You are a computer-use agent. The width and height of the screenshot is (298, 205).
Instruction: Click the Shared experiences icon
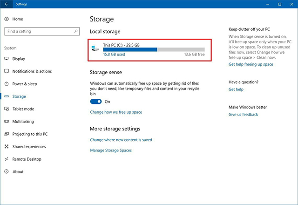tap(7, 146)
